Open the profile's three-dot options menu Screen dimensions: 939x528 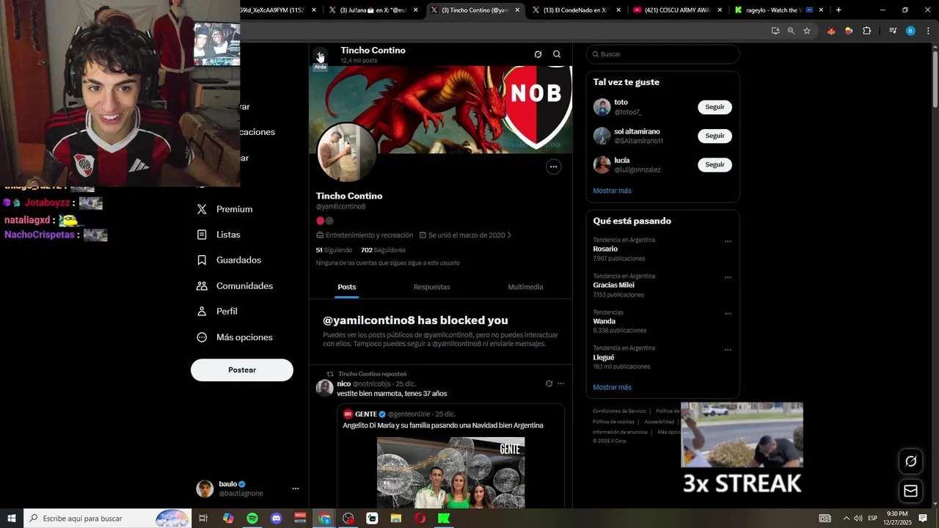(x=553, y=166)
